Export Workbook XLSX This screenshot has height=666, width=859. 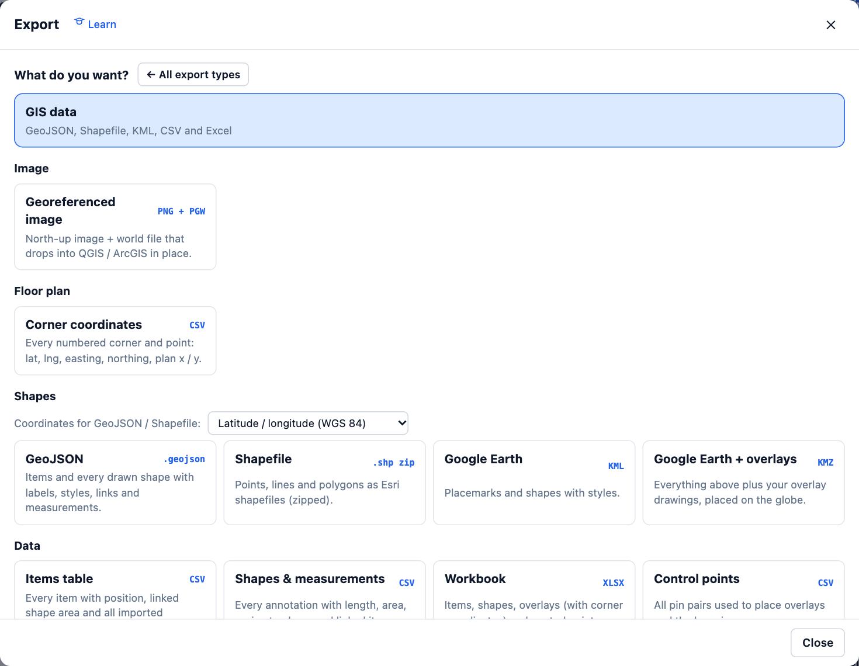click(x=534, y=590)
